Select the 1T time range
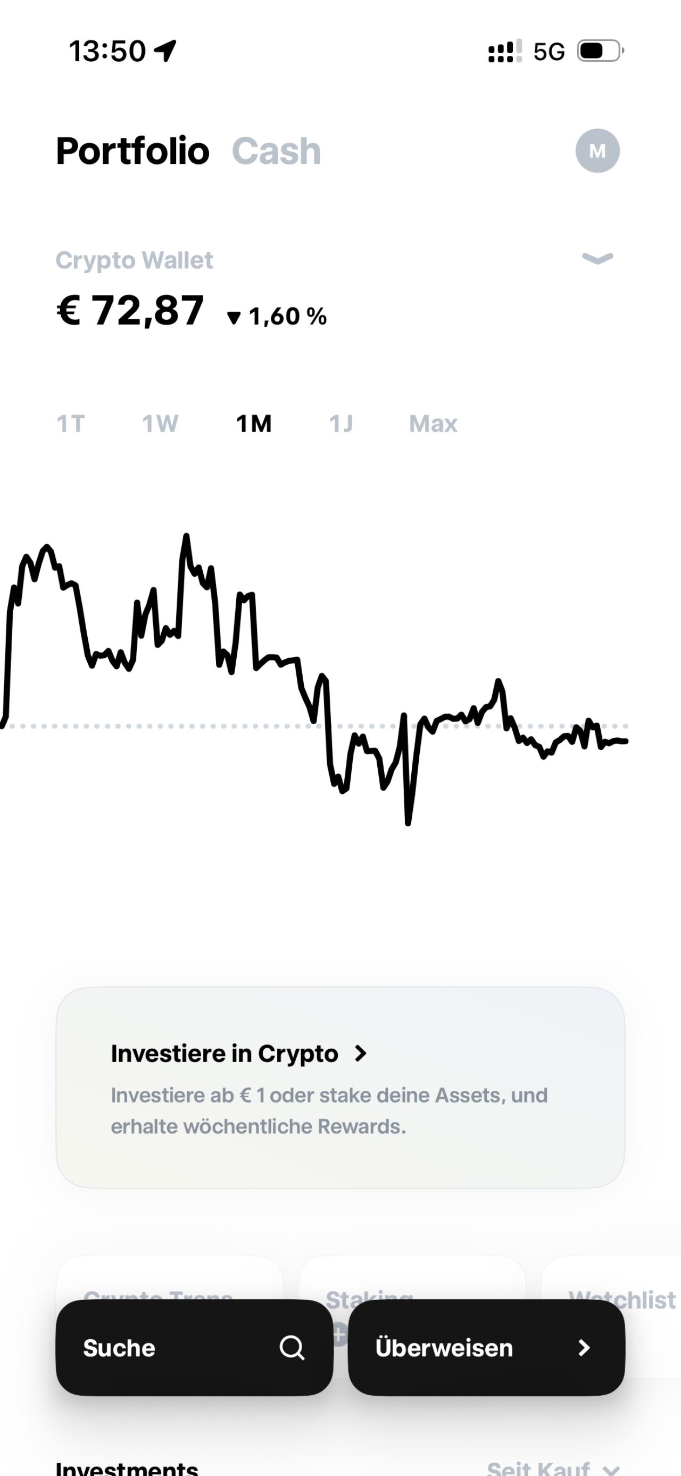 point(70,424)
